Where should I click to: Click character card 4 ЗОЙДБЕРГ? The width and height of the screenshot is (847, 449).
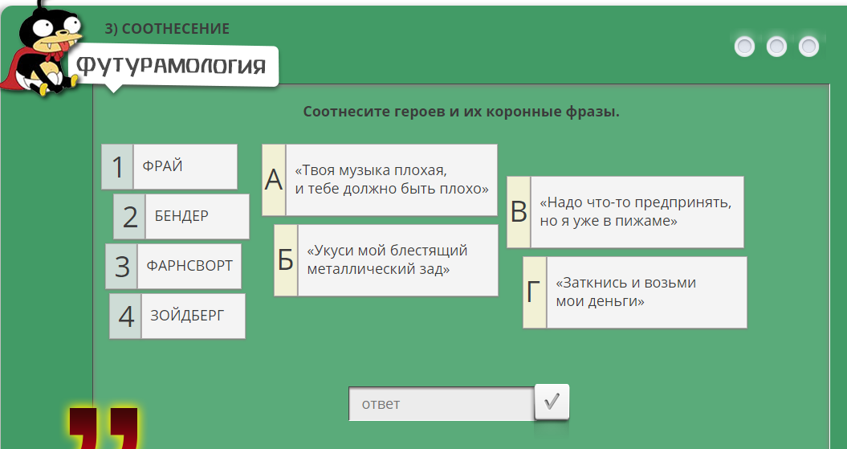pos(177,316)
